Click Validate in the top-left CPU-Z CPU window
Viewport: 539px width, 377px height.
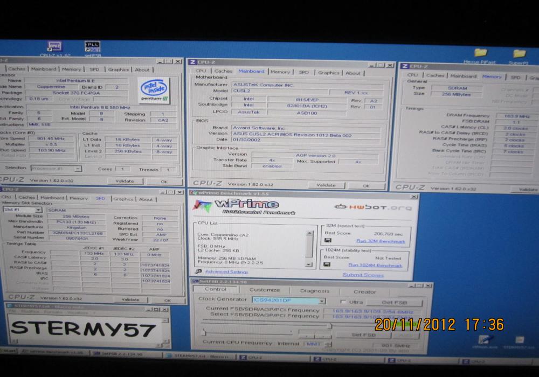(x=125, y=181)
